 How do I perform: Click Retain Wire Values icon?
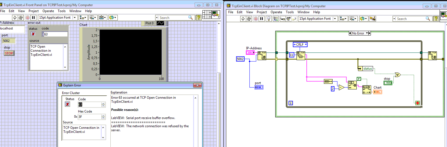click(276, 19)
